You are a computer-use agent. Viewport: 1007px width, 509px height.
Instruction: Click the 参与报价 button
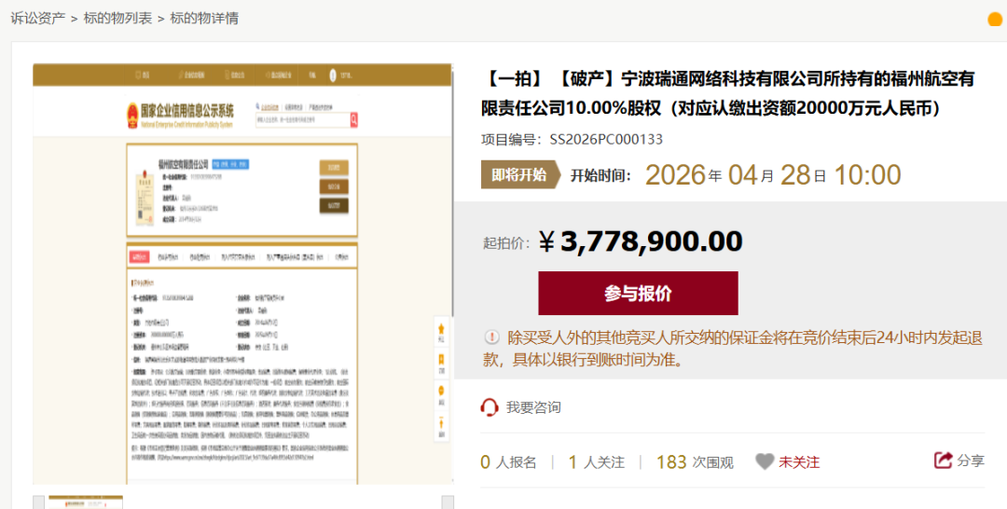638,294
